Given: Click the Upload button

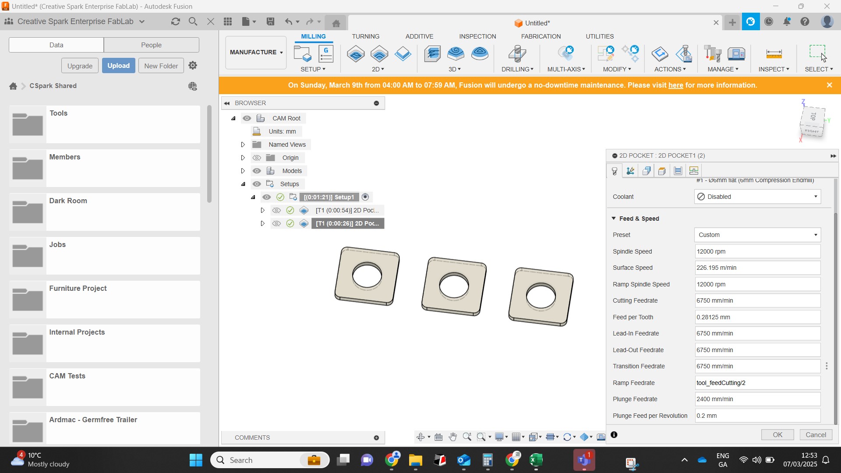Looking at the screenshot, I should click(119, 66).
